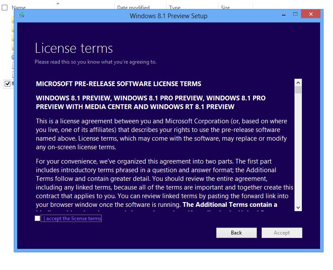
Task: Click the Windows Setup title bar icon
Action: tap(22, 15)
